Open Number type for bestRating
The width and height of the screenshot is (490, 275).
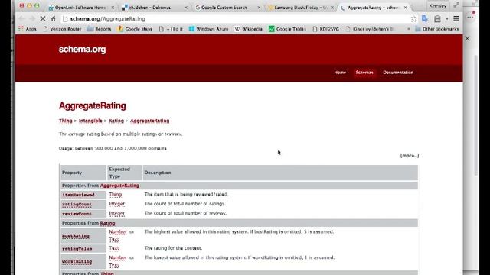point(118,232)
